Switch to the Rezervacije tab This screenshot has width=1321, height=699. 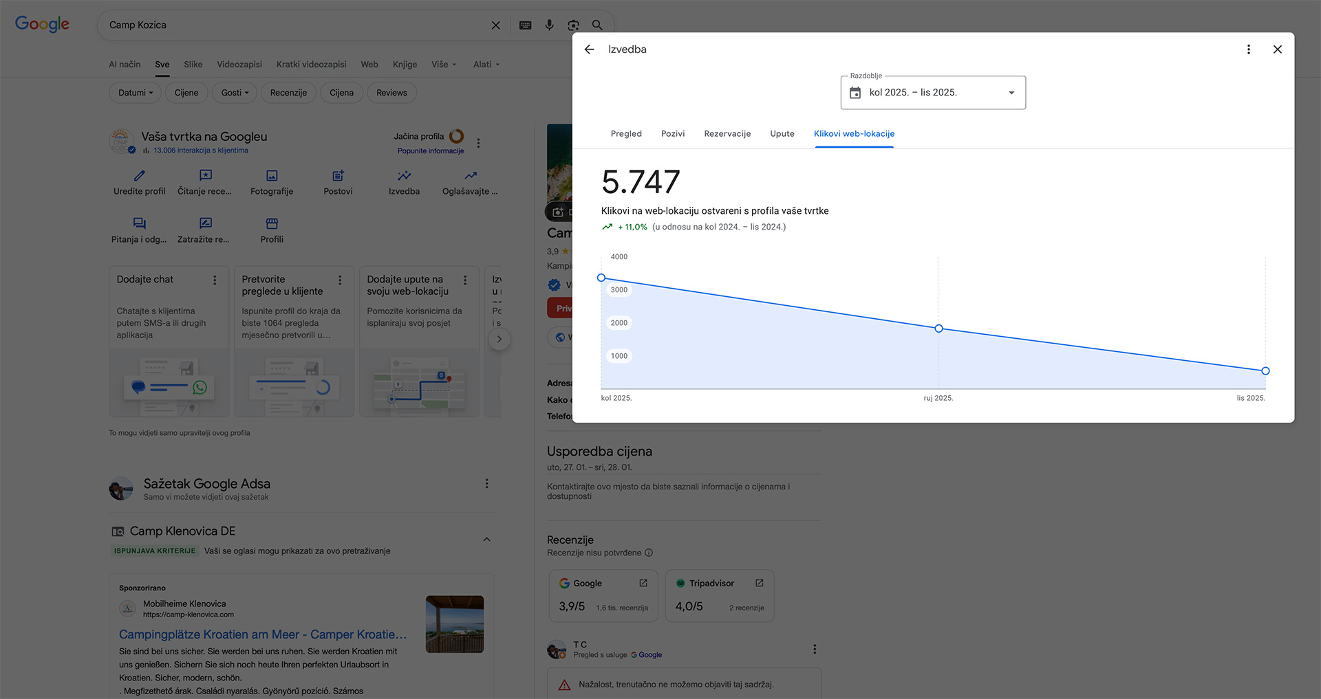click(x=727, y=134)
